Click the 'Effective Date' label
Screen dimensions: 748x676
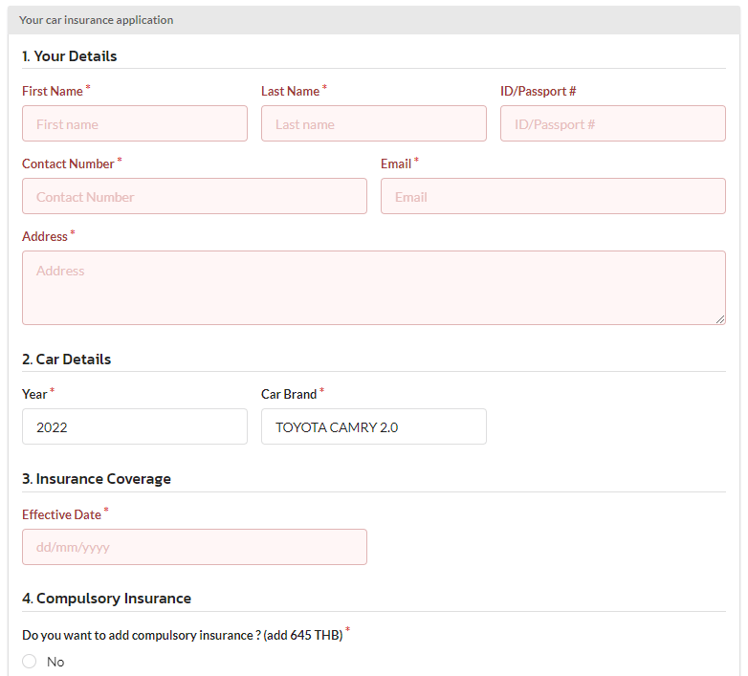(61, 514)
